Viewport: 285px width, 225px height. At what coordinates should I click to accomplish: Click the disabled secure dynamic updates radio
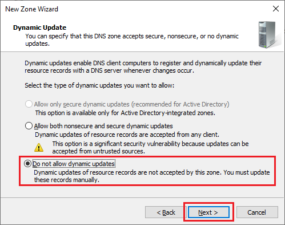pos(29,104)
